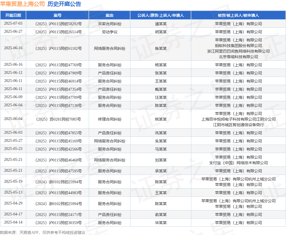The height and width of the screenshot is (235, 286).
Task: Select the 被告/被上诉人/被申请人 column header
Action: coord(239,15)
